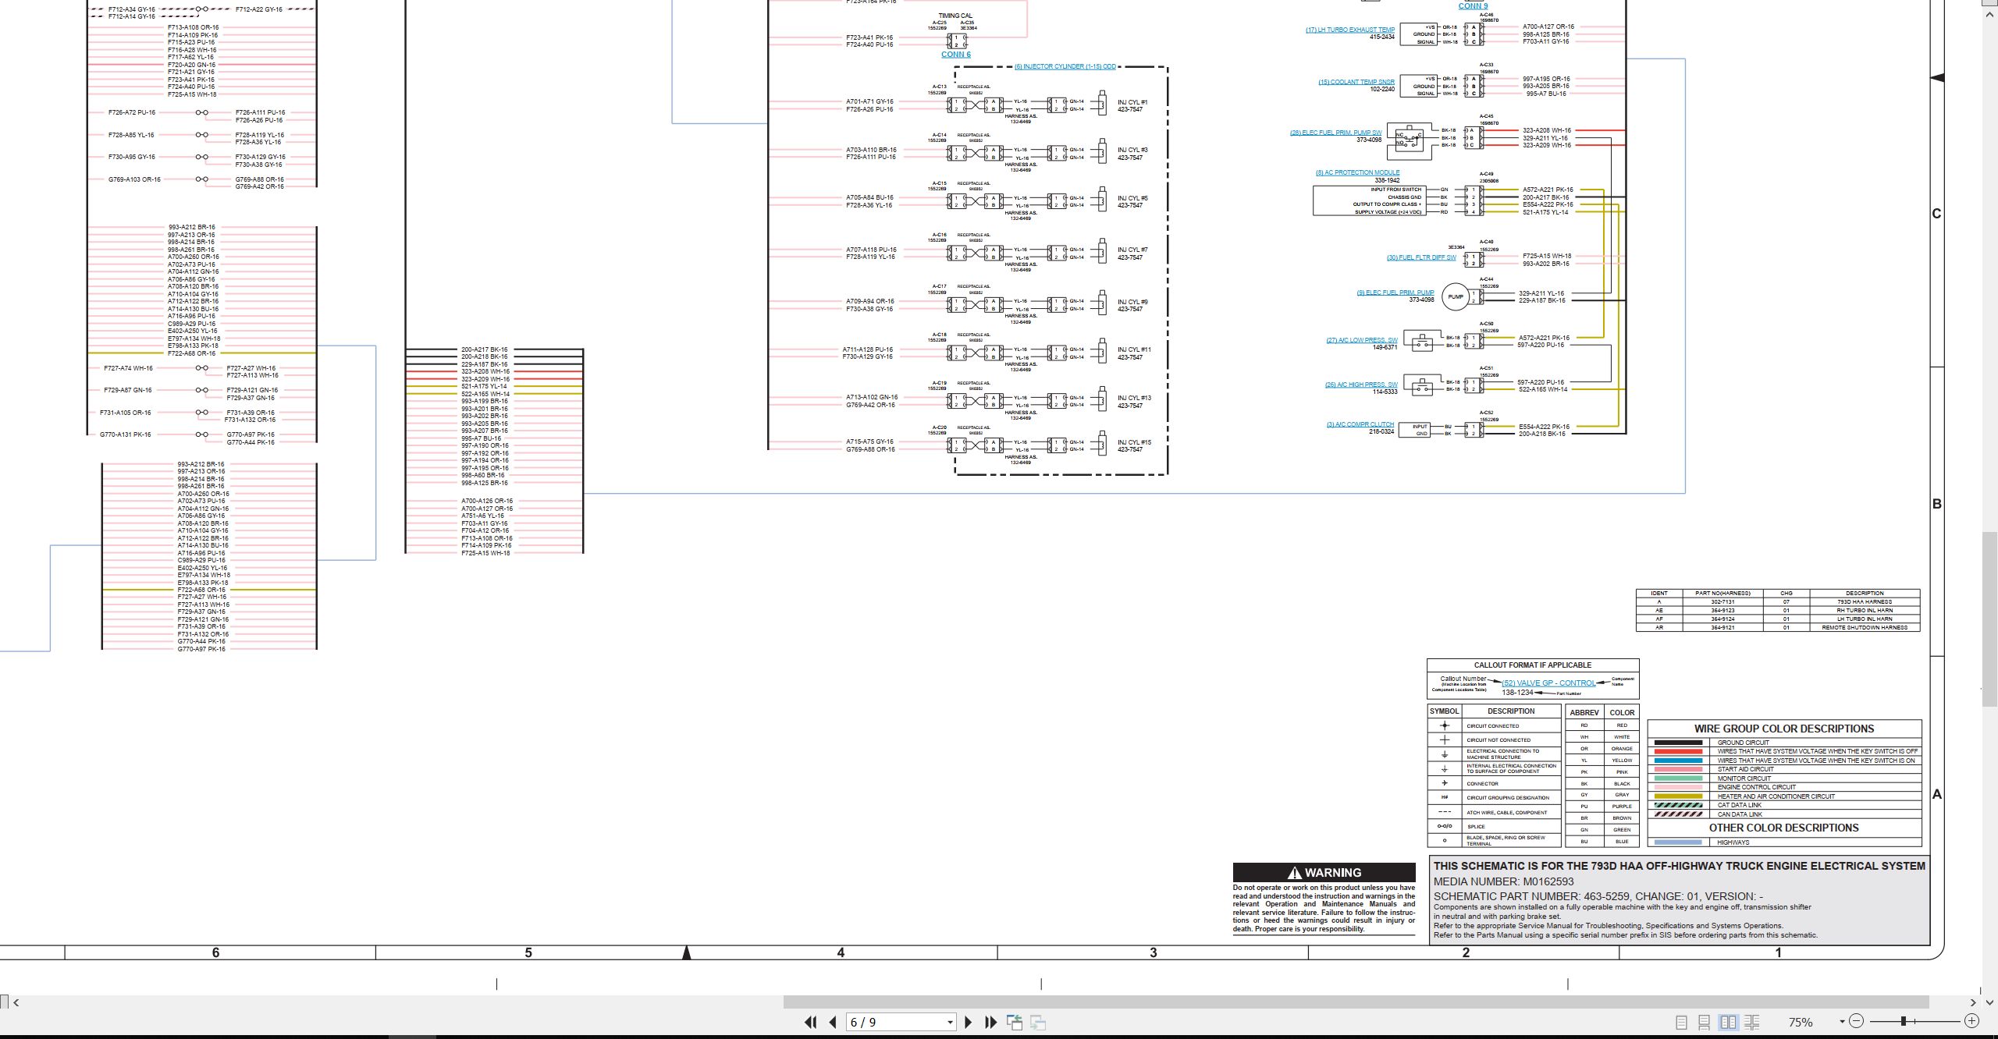Open the (8) AC PROTECTION MODULE link
The width and height of the screenshot is (1998, 1039).
tap(1357, 172)
